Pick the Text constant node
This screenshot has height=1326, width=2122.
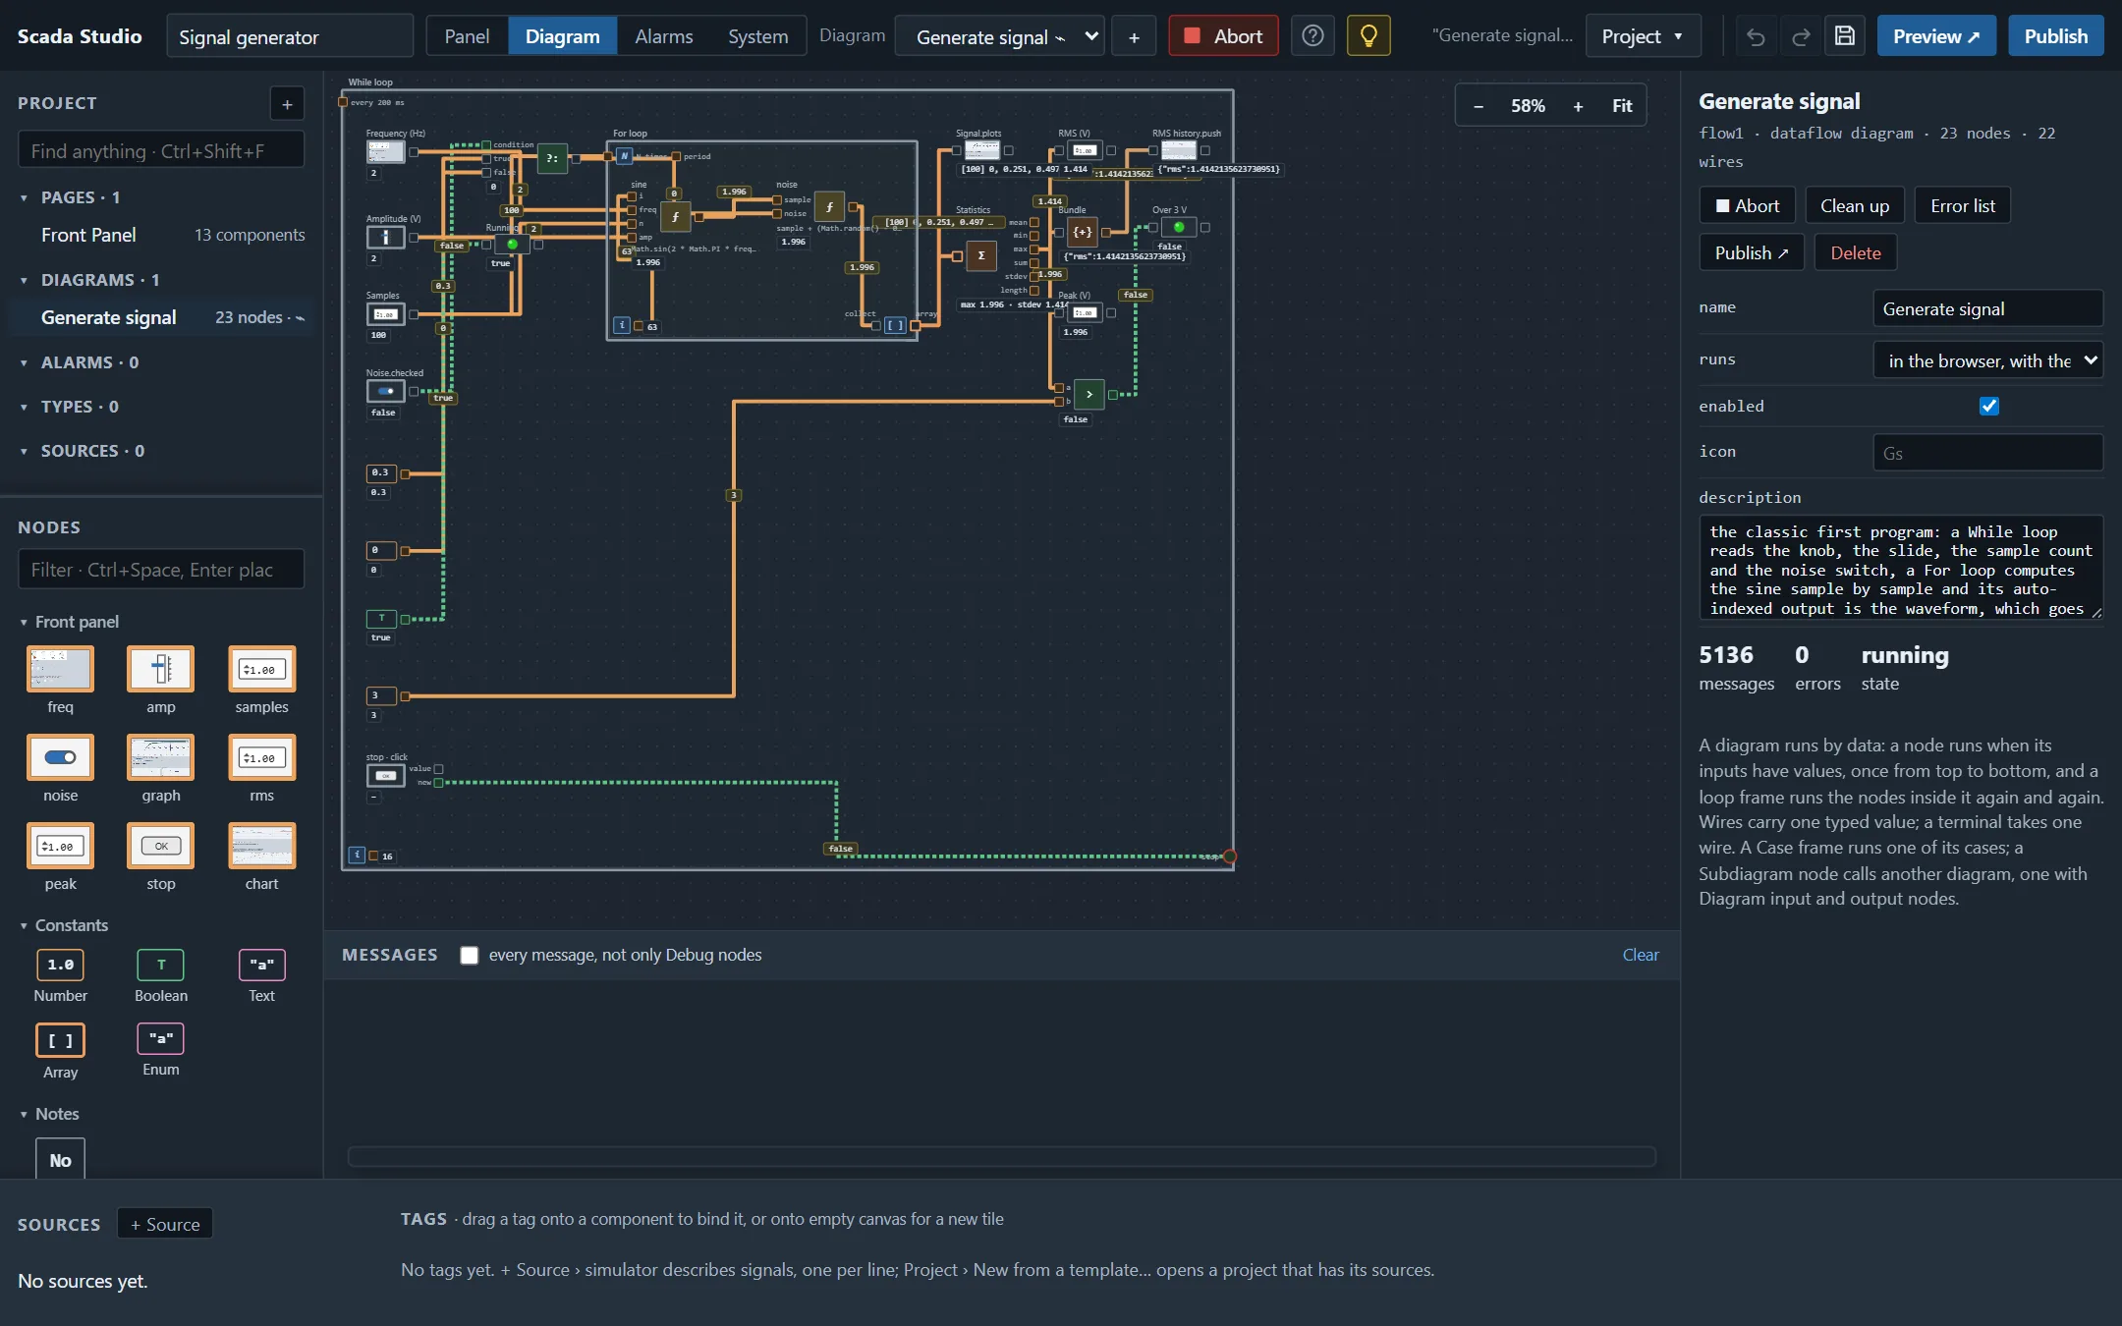tap(261, 965)
